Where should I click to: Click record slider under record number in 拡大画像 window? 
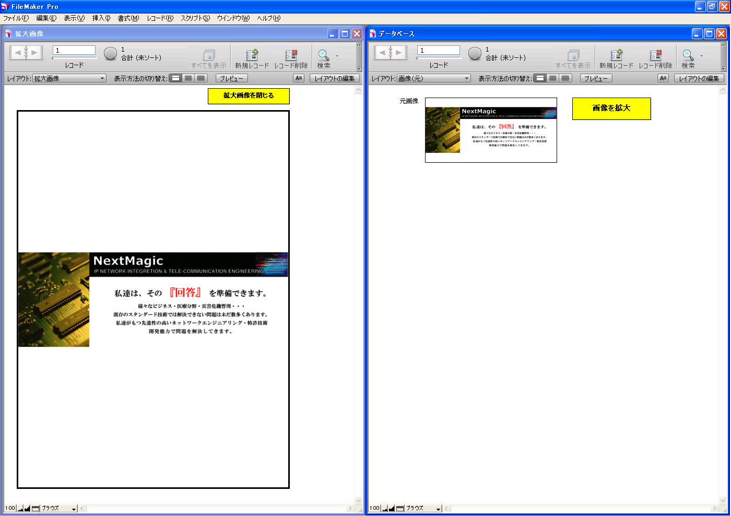[74, 58]
